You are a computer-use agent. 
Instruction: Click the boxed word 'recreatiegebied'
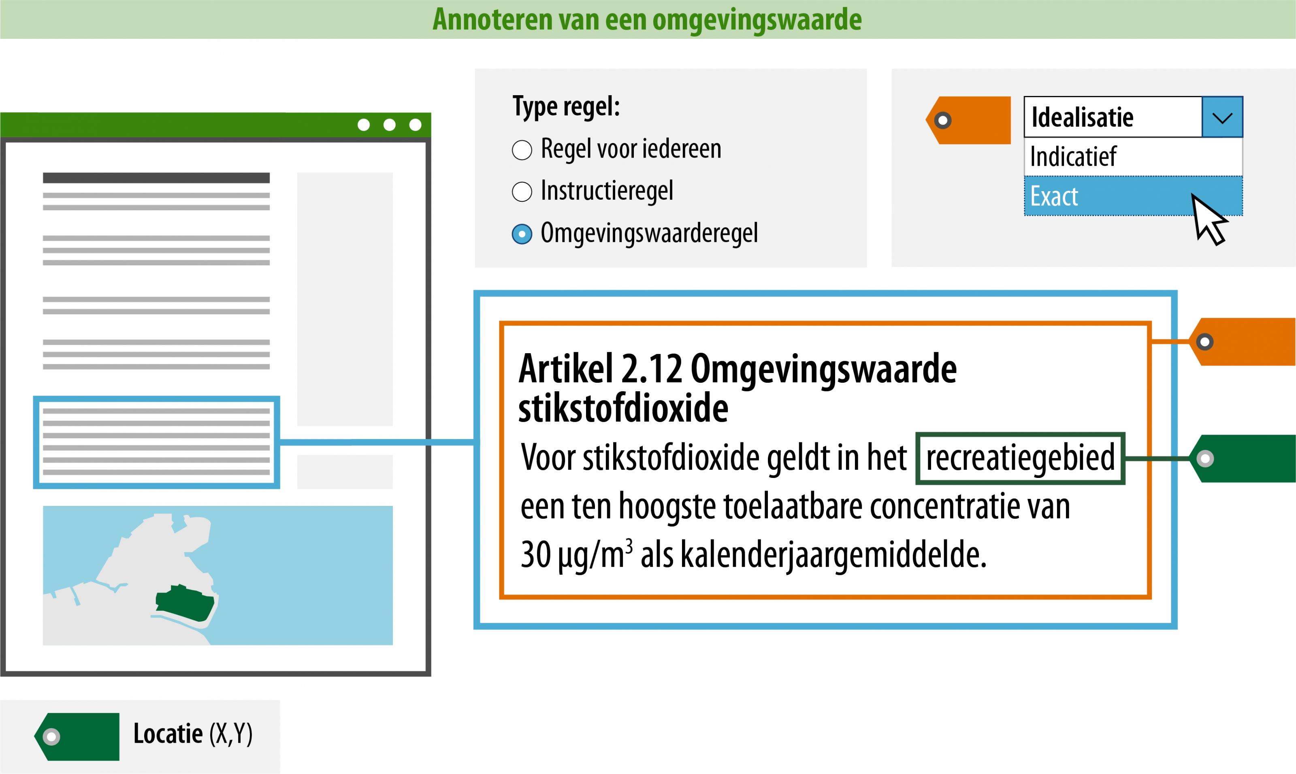click(1020, 458)
